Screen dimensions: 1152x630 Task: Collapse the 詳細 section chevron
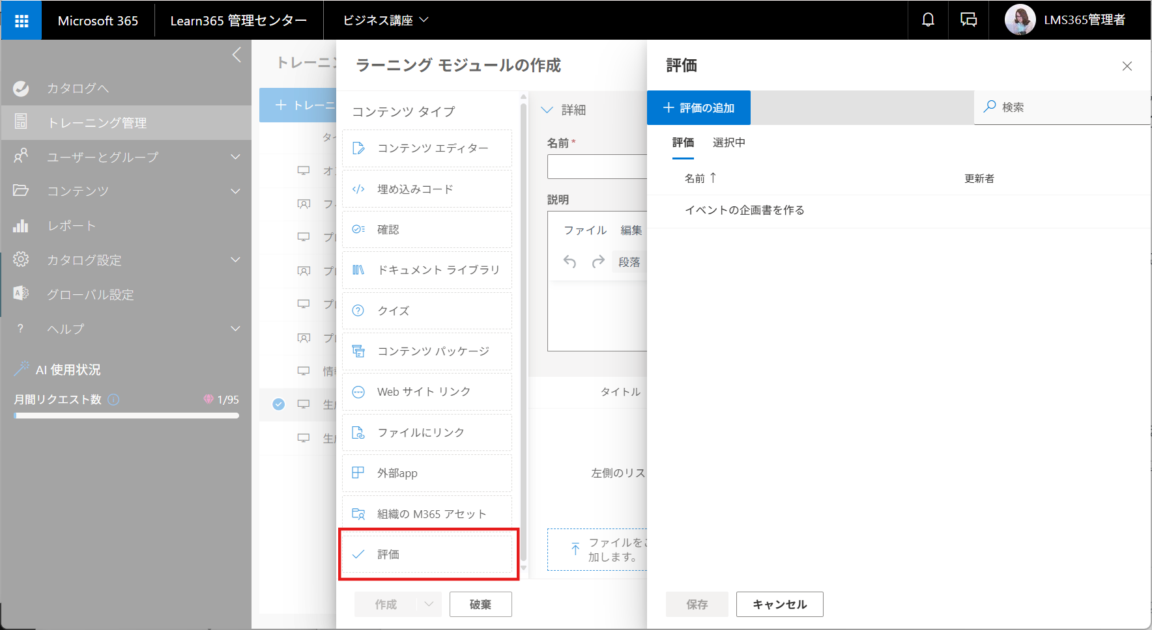click(547, 110)
